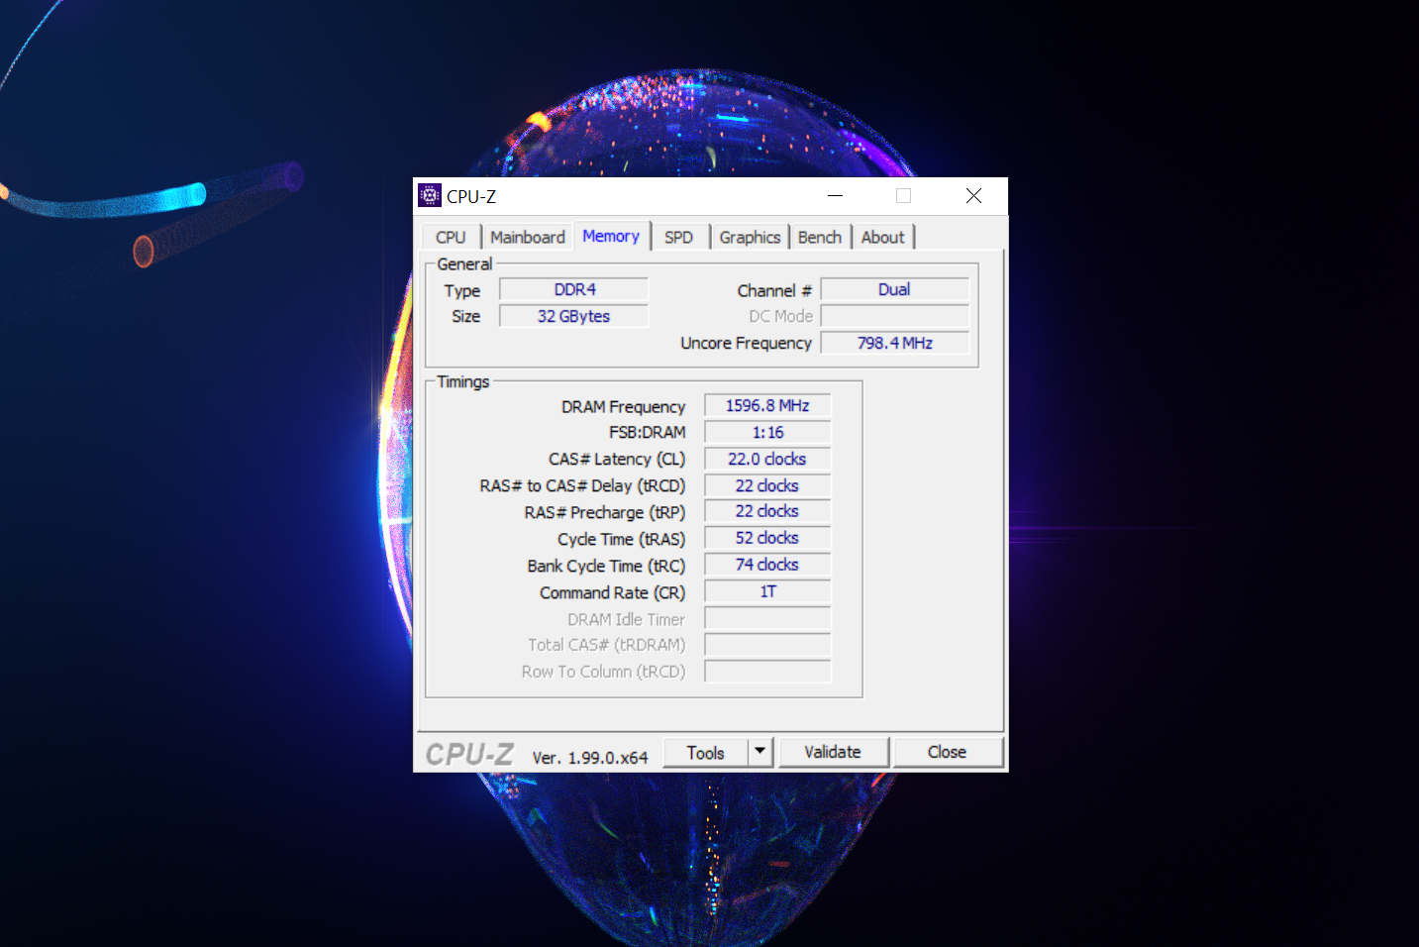Click the Uncore Frequency label
This screenshot has height=947, width=1419.
pyautogui.click(x=746, y=343)
